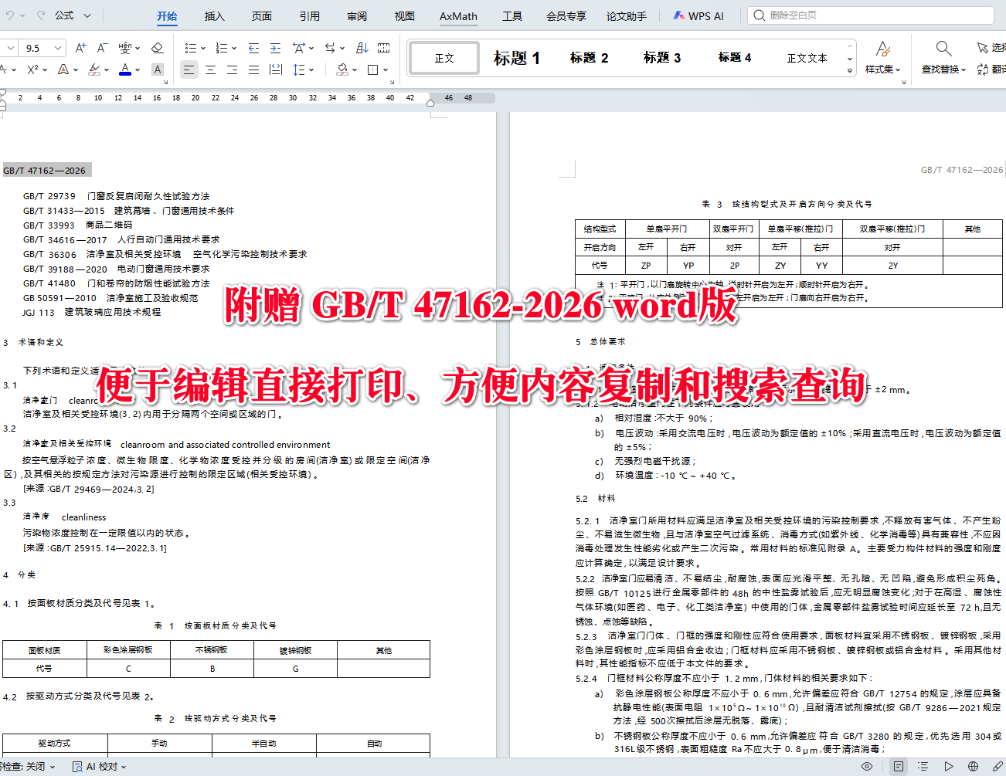Click the text highlight color icon

point(95,69)
